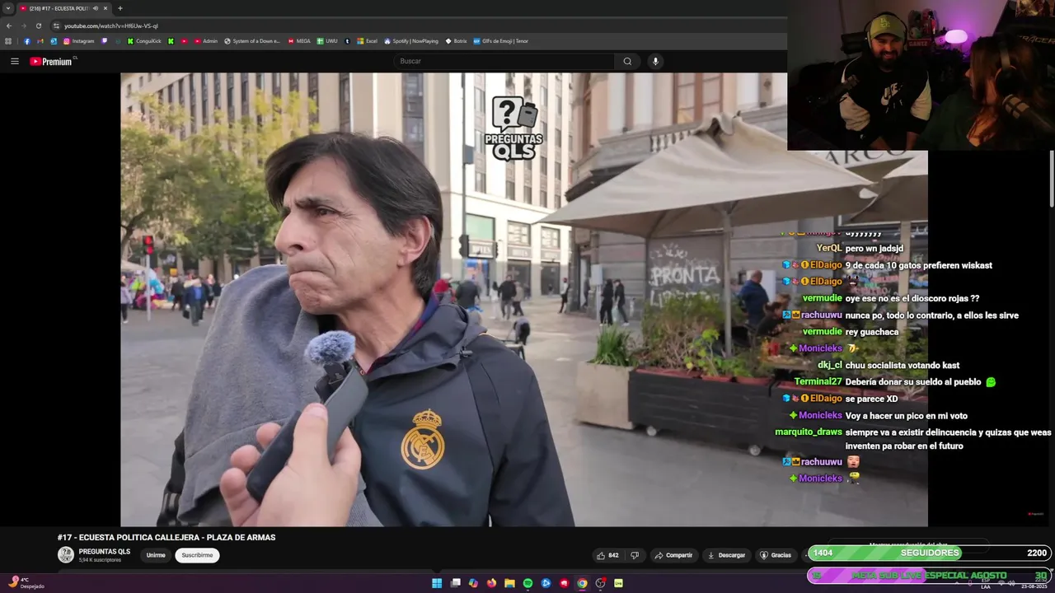Open the site info icon in address bar

click(57, 26)
